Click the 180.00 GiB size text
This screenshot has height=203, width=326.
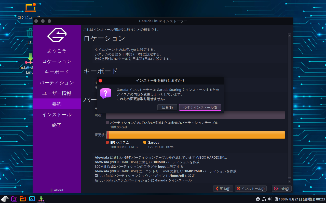click(118, 127)
